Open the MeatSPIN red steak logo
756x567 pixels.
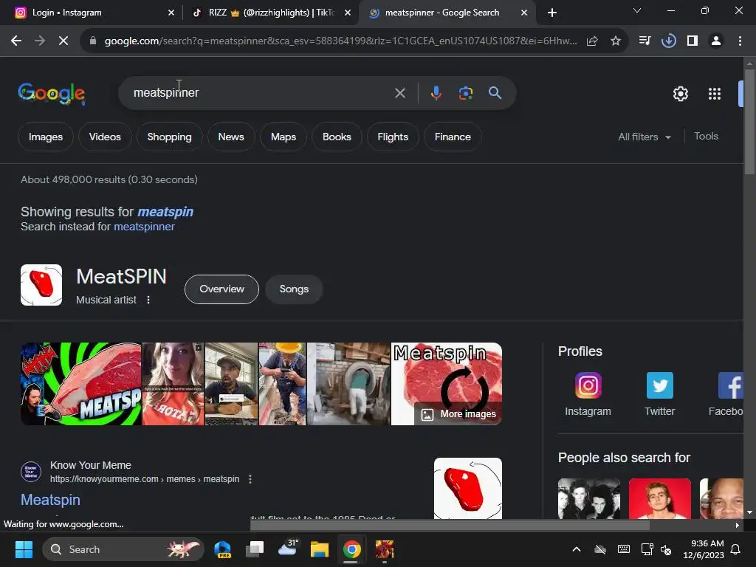(x=41, y=285)
